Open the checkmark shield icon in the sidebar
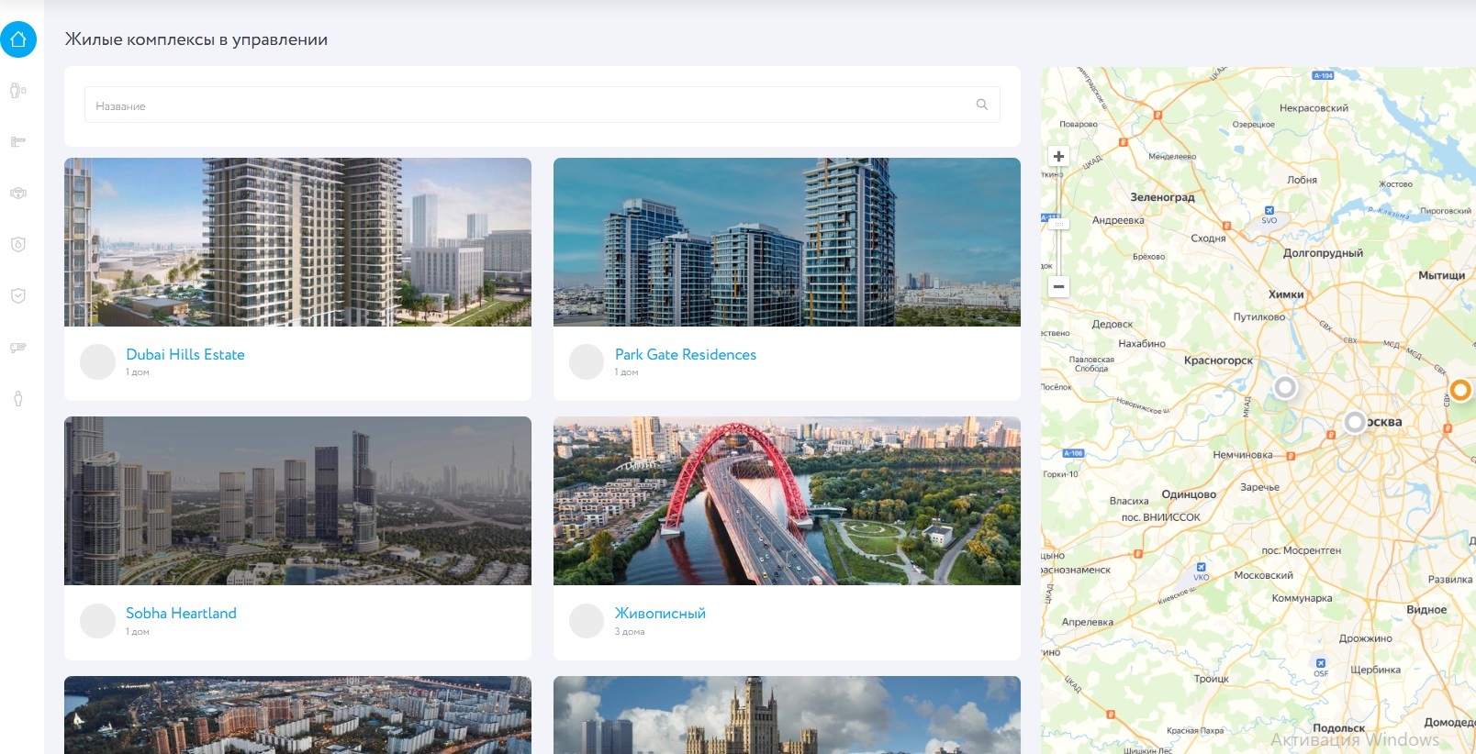Screen dimensions: 1476x754 [x=17, y=295]
